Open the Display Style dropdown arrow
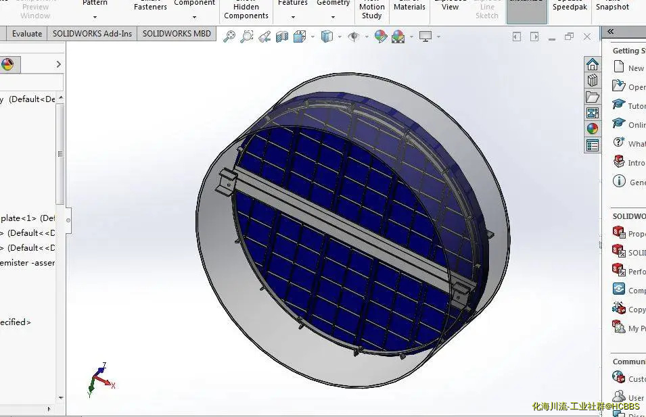This screenshot has height=417, width=646. [x=339, y=36]
